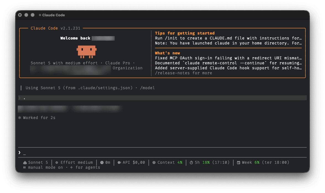The height and width of the screenshot is (193, 325).
Task: Click the API cost icon beside $0,00
Action: coord(119,163)
